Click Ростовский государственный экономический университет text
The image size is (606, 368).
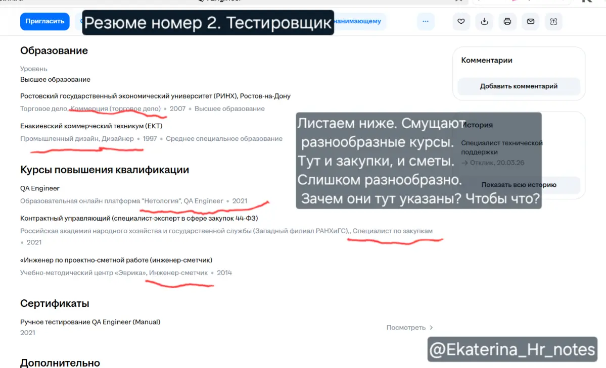(x=155, y=96)
